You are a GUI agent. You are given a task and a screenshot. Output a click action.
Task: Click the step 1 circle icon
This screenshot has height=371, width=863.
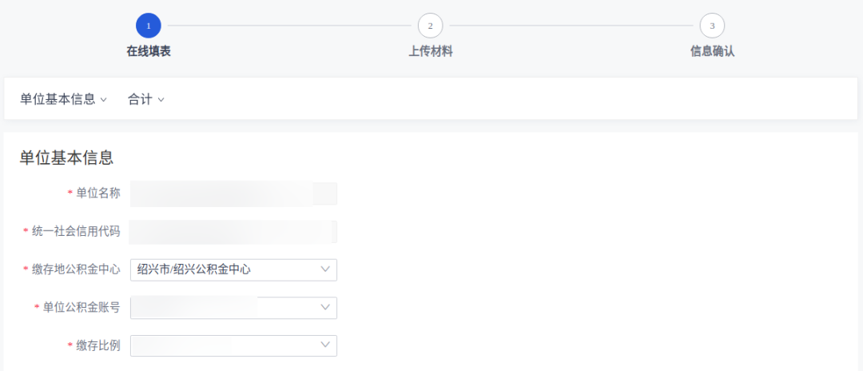(x=149, y=26)
